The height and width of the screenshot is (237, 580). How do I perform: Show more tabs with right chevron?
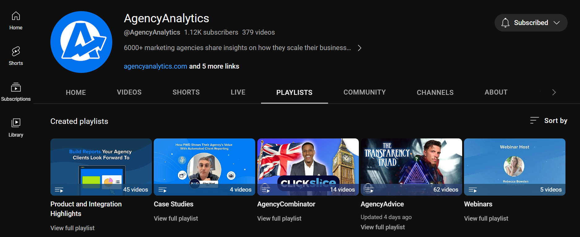point(554,92)
